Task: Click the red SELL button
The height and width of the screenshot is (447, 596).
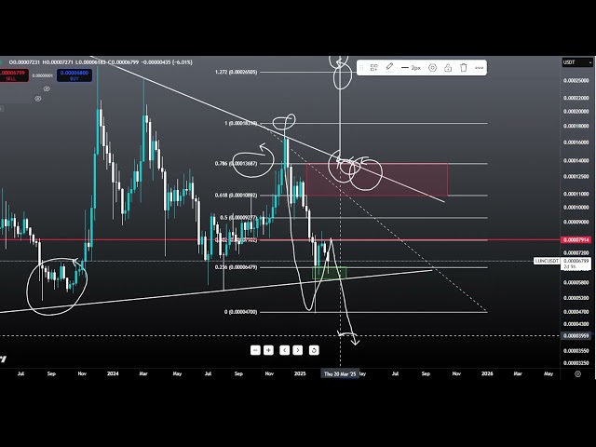Action: pos(12,74)
